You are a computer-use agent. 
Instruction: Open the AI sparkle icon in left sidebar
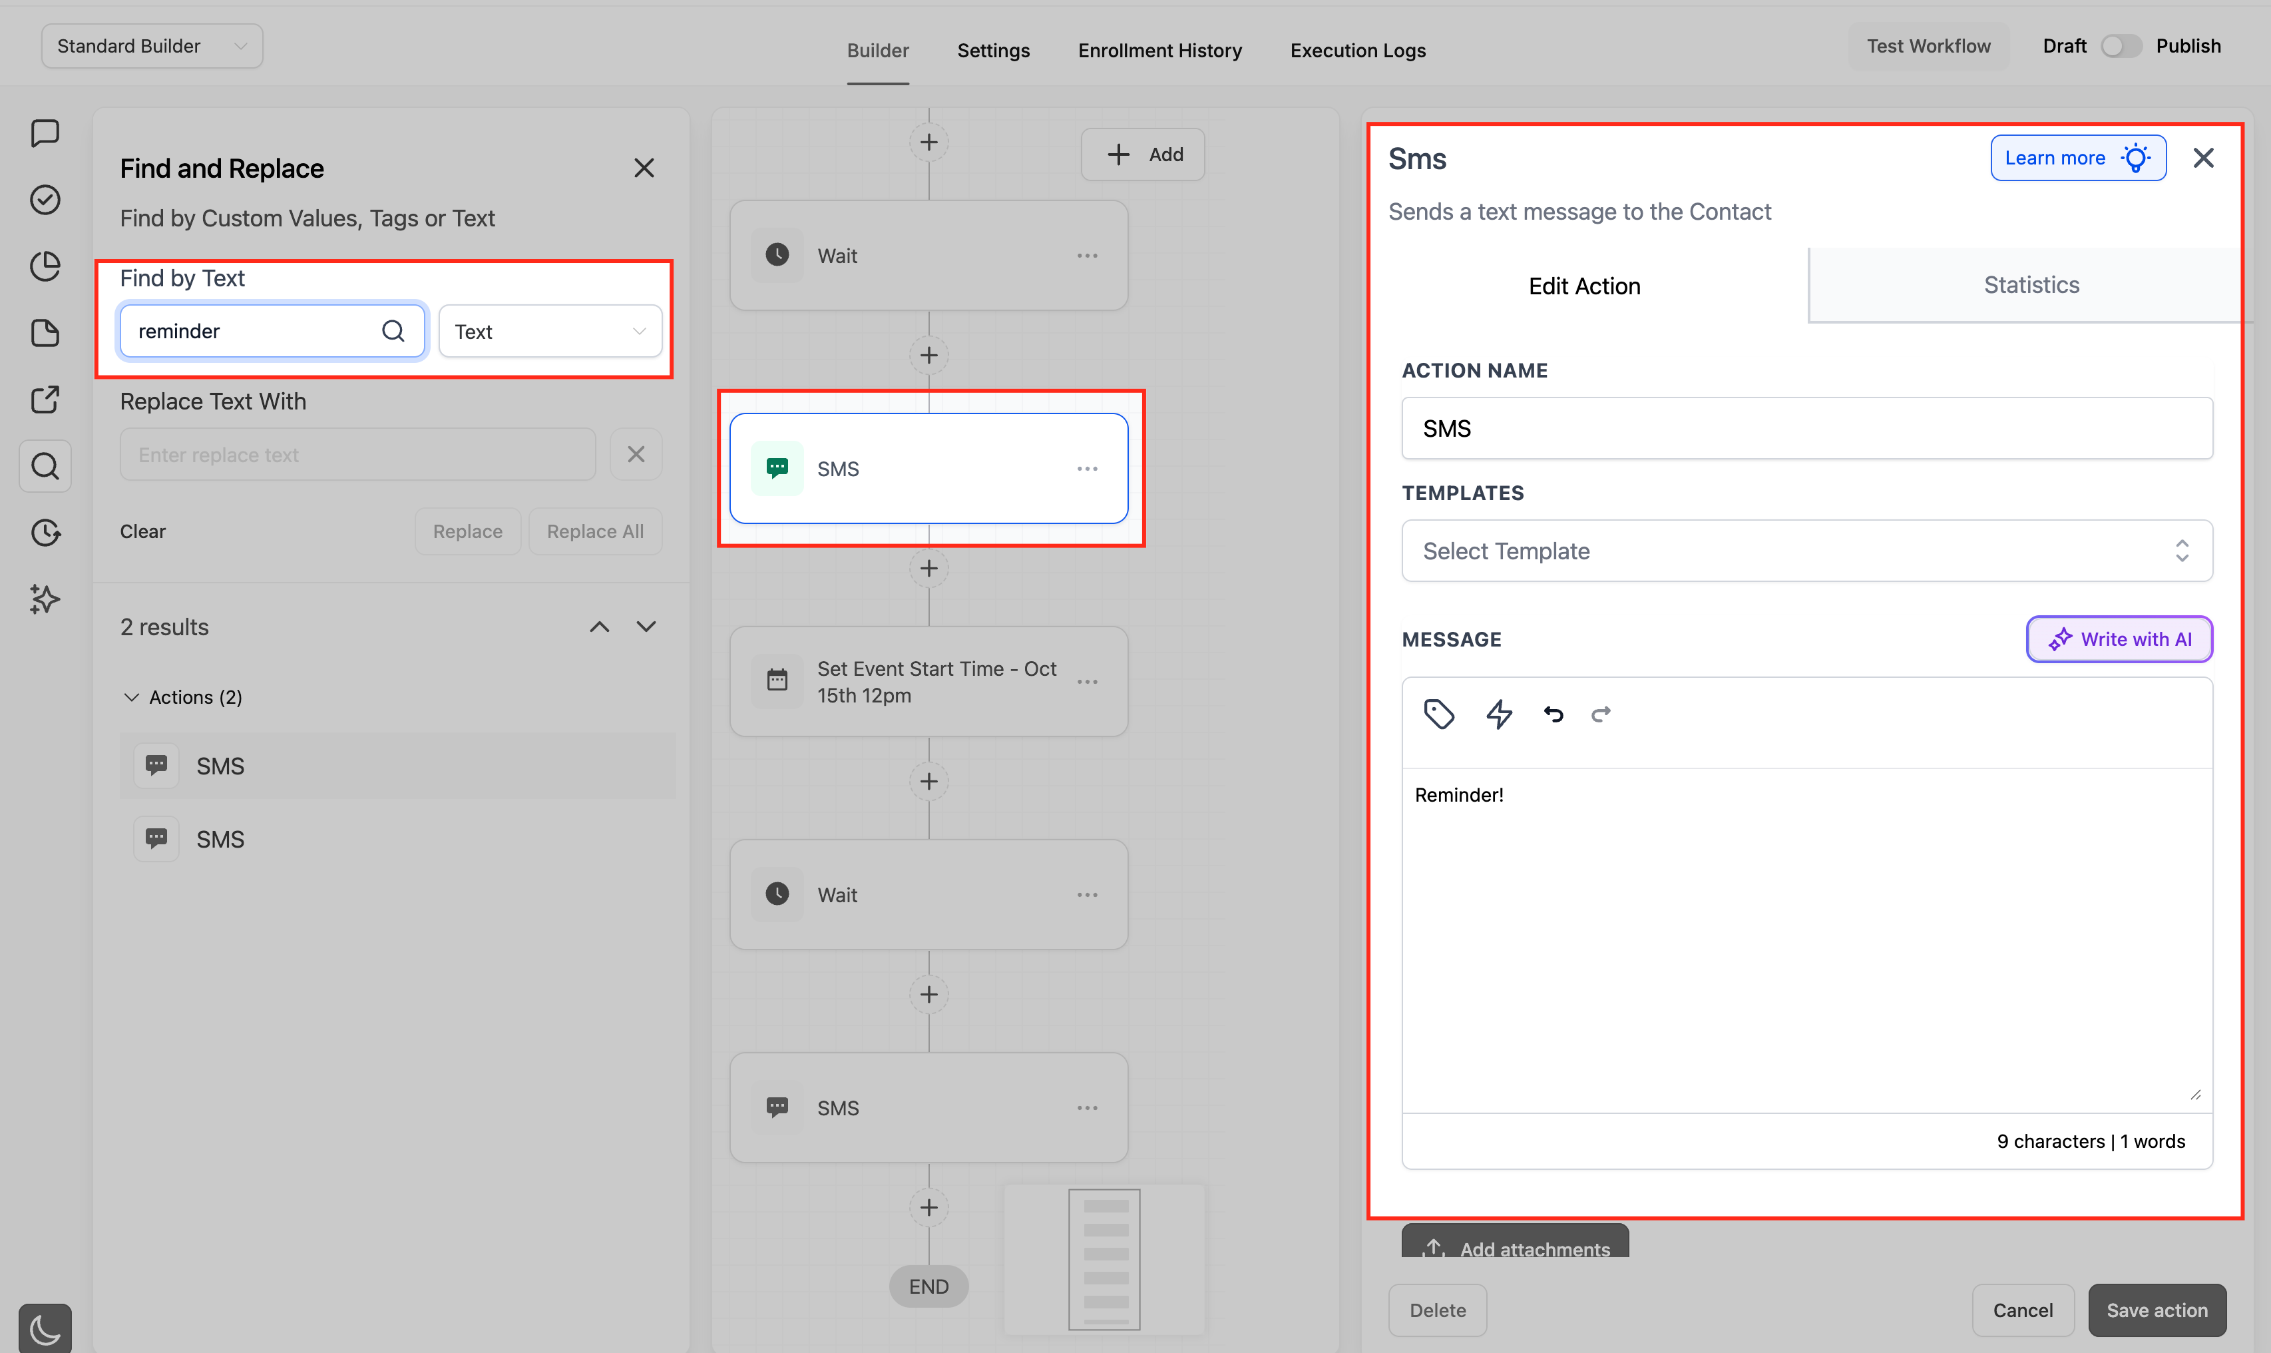[45, 599]
